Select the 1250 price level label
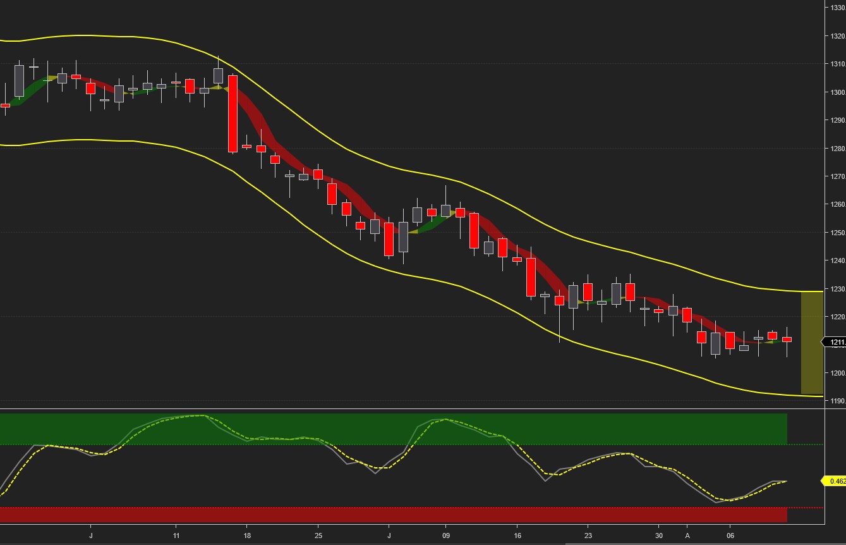Screen dimensions: 846x545 click(x=838, y=233)
